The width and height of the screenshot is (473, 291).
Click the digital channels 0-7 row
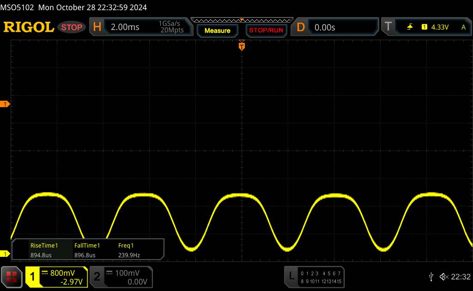click(x=321, y=273)
